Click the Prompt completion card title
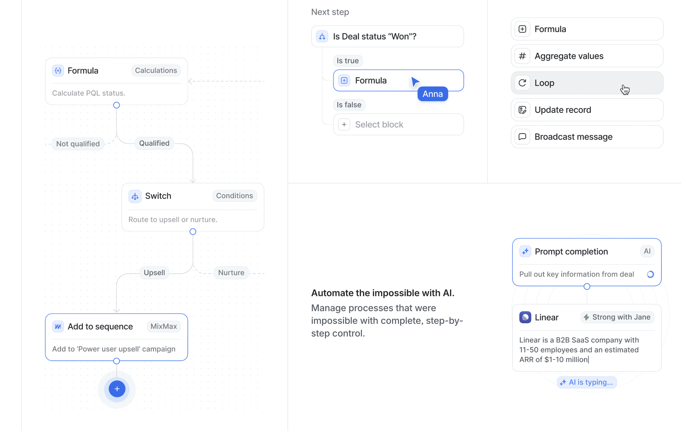681x431 pixels. tap(571, 252)
